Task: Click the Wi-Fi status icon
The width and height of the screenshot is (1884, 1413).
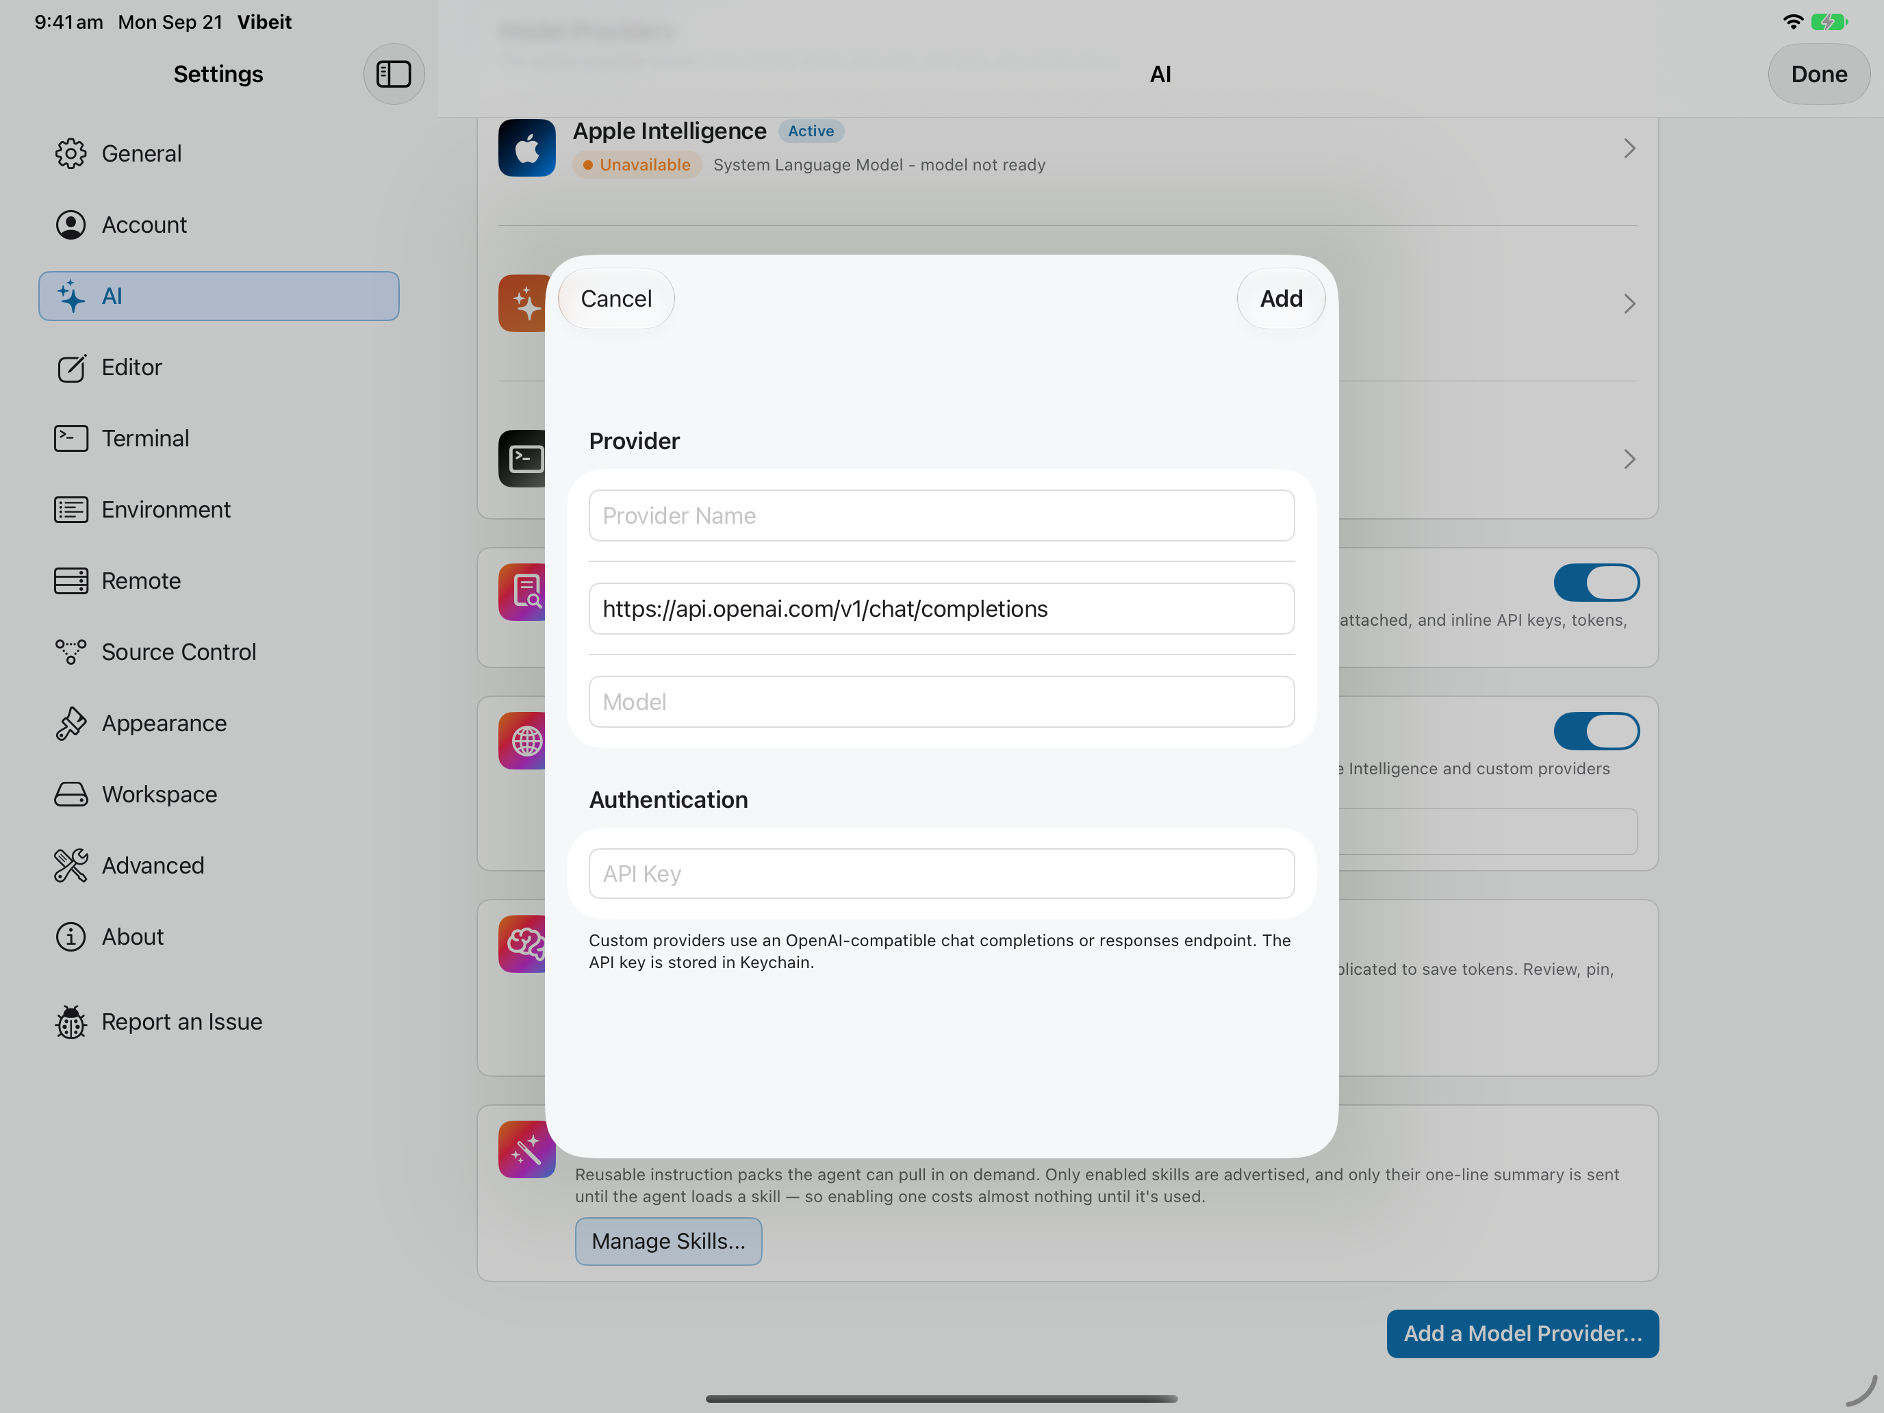Action: (x=1792, y=22)
